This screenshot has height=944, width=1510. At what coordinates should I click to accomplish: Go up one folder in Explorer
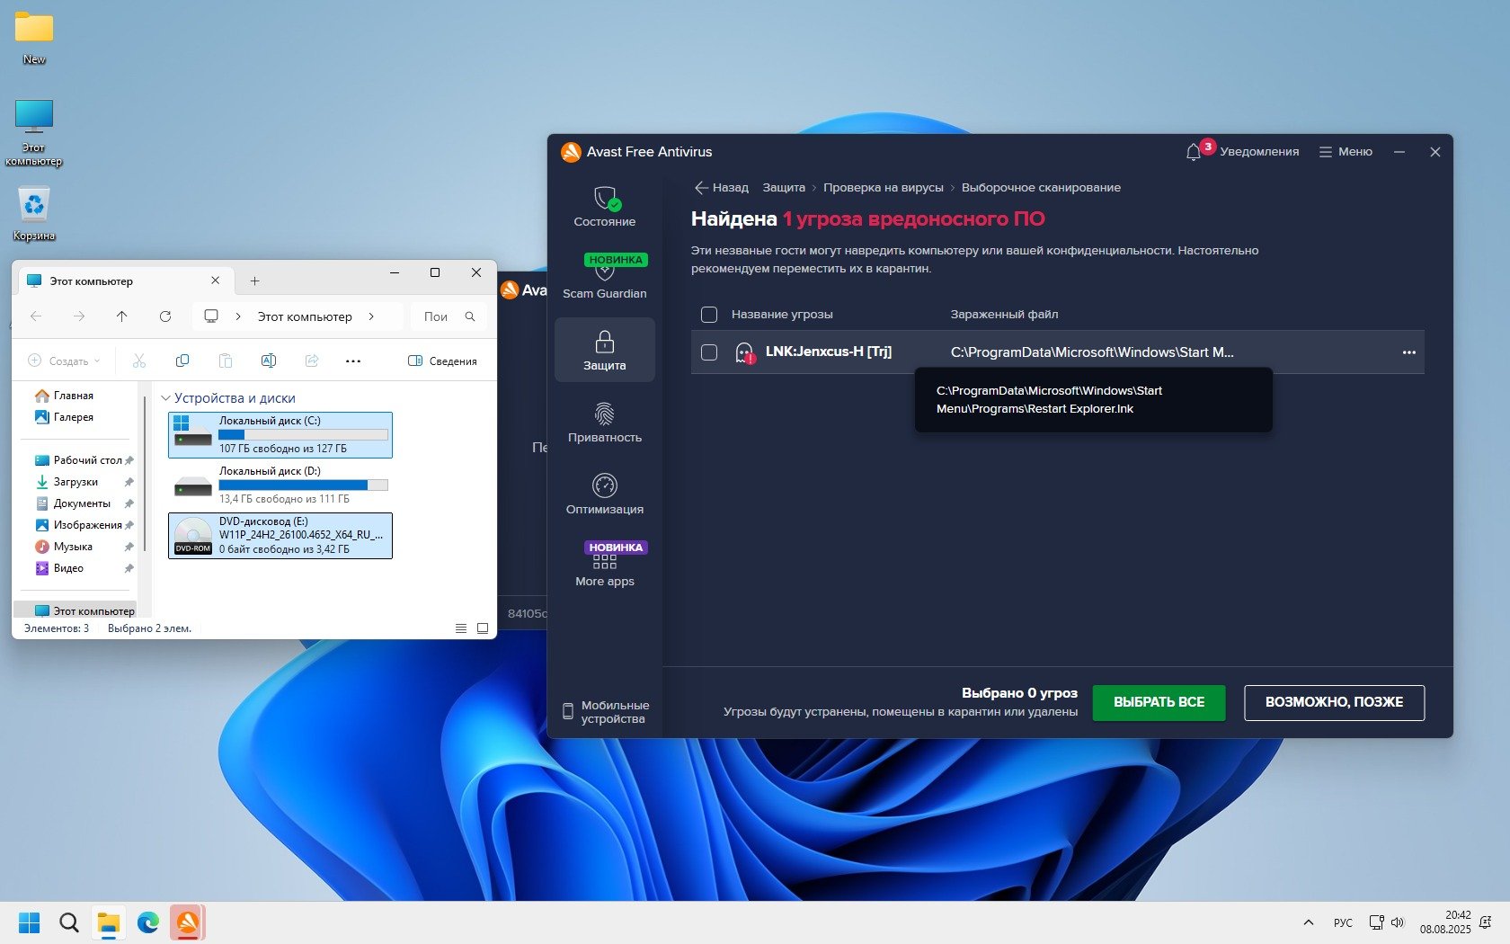[x=122, y=316]
